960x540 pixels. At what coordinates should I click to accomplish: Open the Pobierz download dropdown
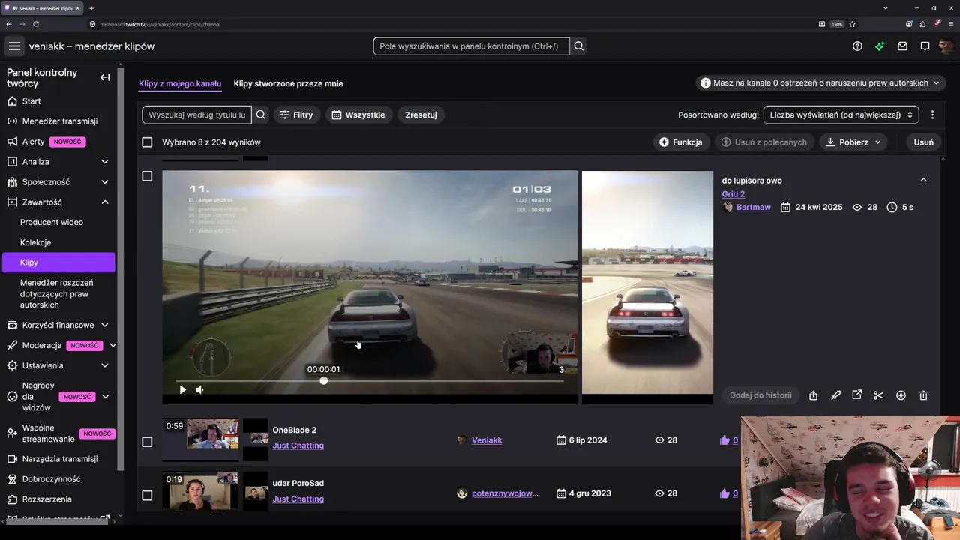(x=853, y=142)
